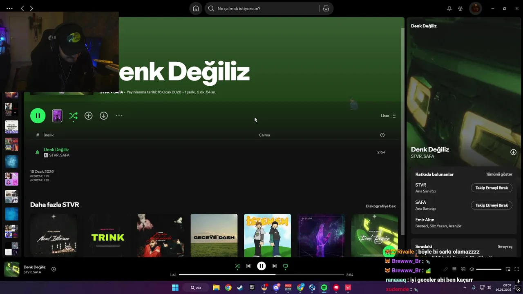
Task: Download the Denk Değiliz album
Action: (x=104, y=116)
